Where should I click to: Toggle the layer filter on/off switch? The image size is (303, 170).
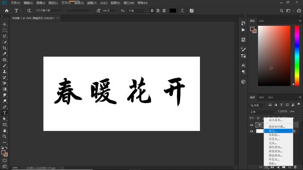[299, 105]
